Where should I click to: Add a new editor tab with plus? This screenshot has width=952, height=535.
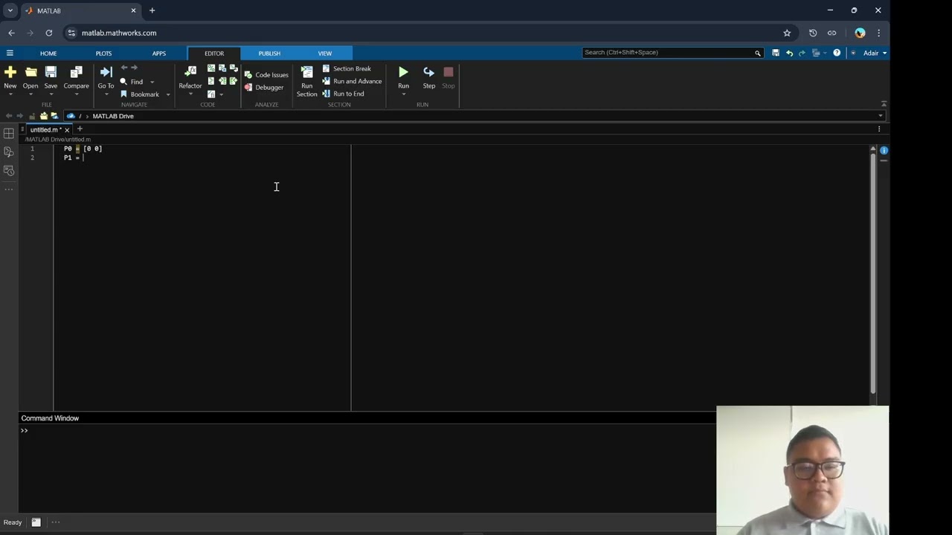click(x=80, y=129)
